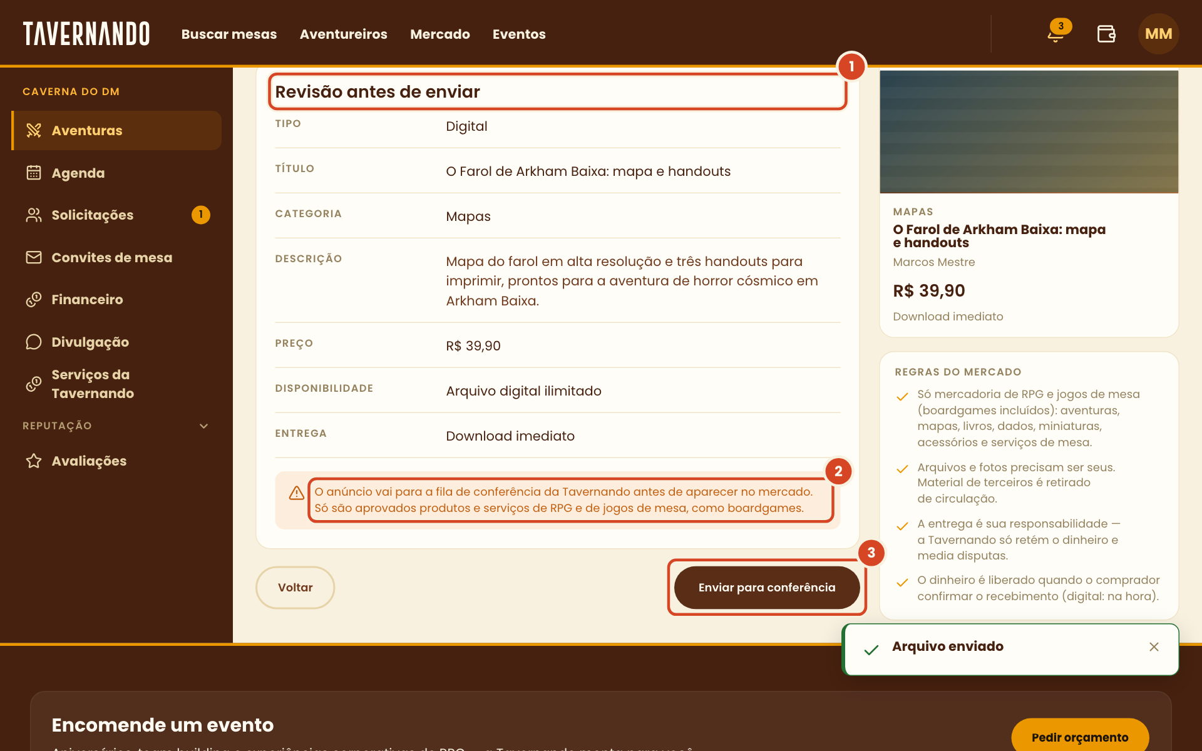
Task: Click the icon beside Serviços da Tavernando
Action: point(34,384)
